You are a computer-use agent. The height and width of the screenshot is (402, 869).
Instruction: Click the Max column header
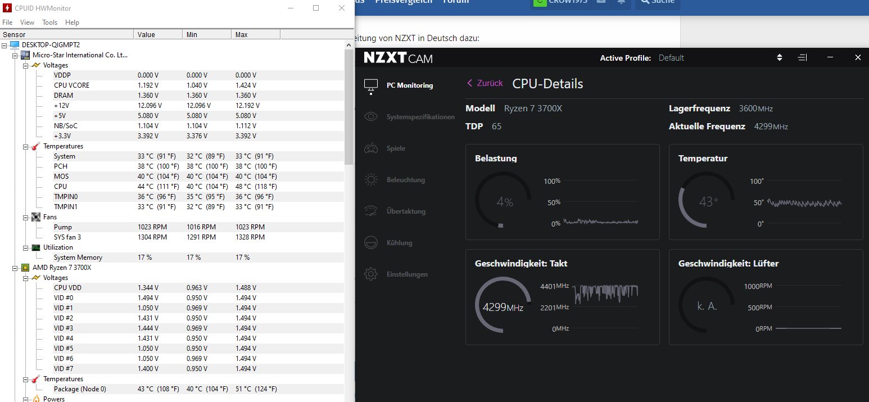point(256,35)
